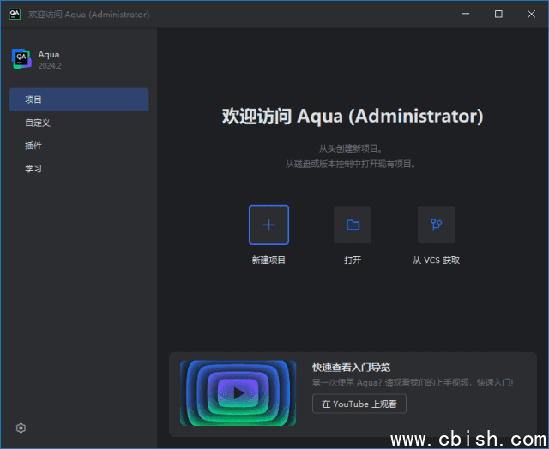Select the 项目 tab in sidebar

point(79,99)
